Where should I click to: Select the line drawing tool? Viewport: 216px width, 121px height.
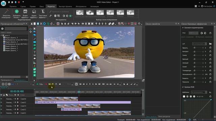tap(34, 39)
